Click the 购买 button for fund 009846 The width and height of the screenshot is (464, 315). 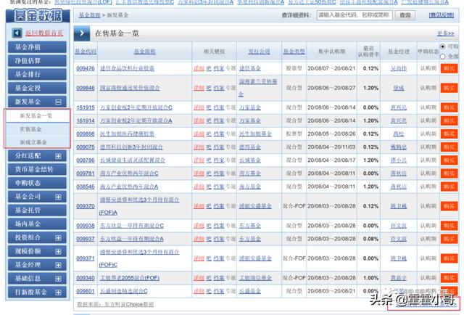(x=449, y=88)
